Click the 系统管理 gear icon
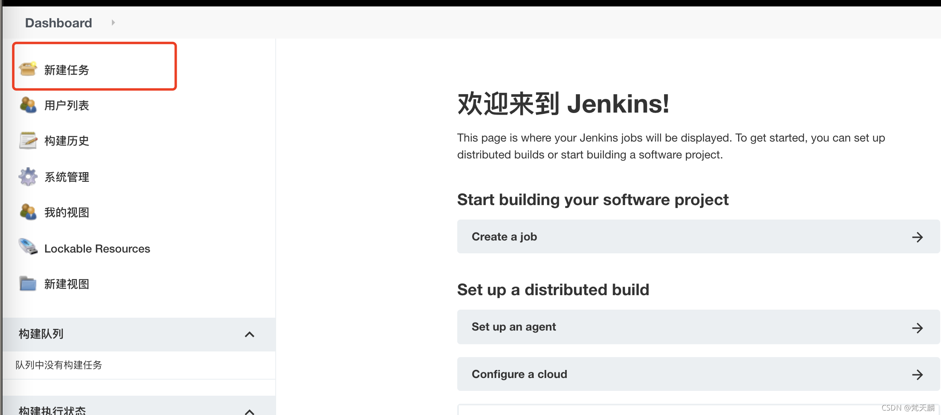The height and width of the screenshot is (415, 941). click(x=28, y=177)
